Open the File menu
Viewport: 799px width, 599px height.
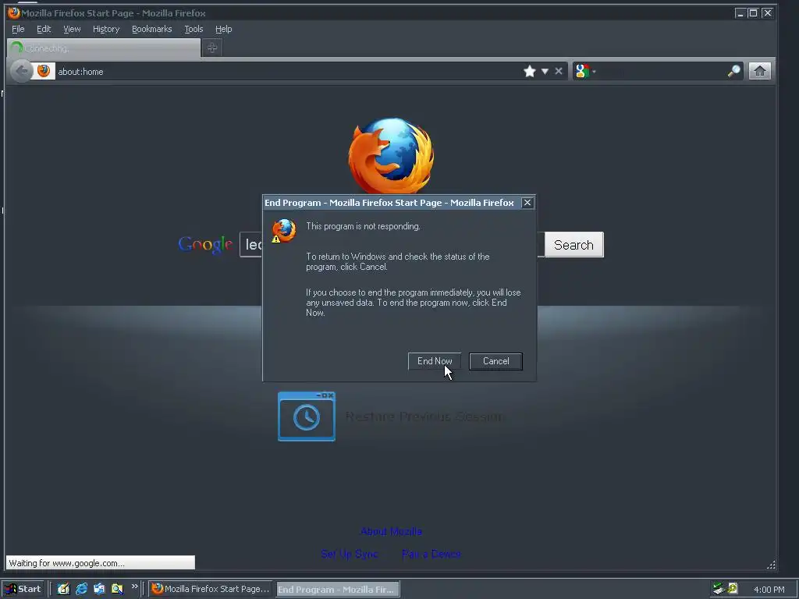(x=18, y=29)
